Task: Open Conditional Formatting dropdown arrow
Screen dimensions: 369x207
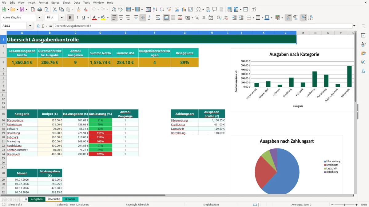Action: 282,18
